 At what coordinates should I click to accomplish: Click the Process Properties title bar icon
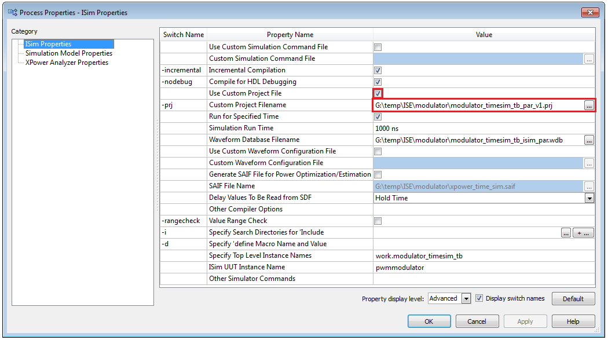pyautogui.click(x=12, y=12)
